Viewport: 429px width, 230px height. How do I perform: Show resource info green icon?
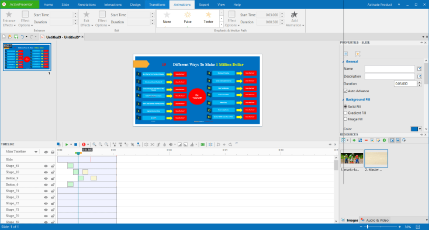(x=384, y=140)
